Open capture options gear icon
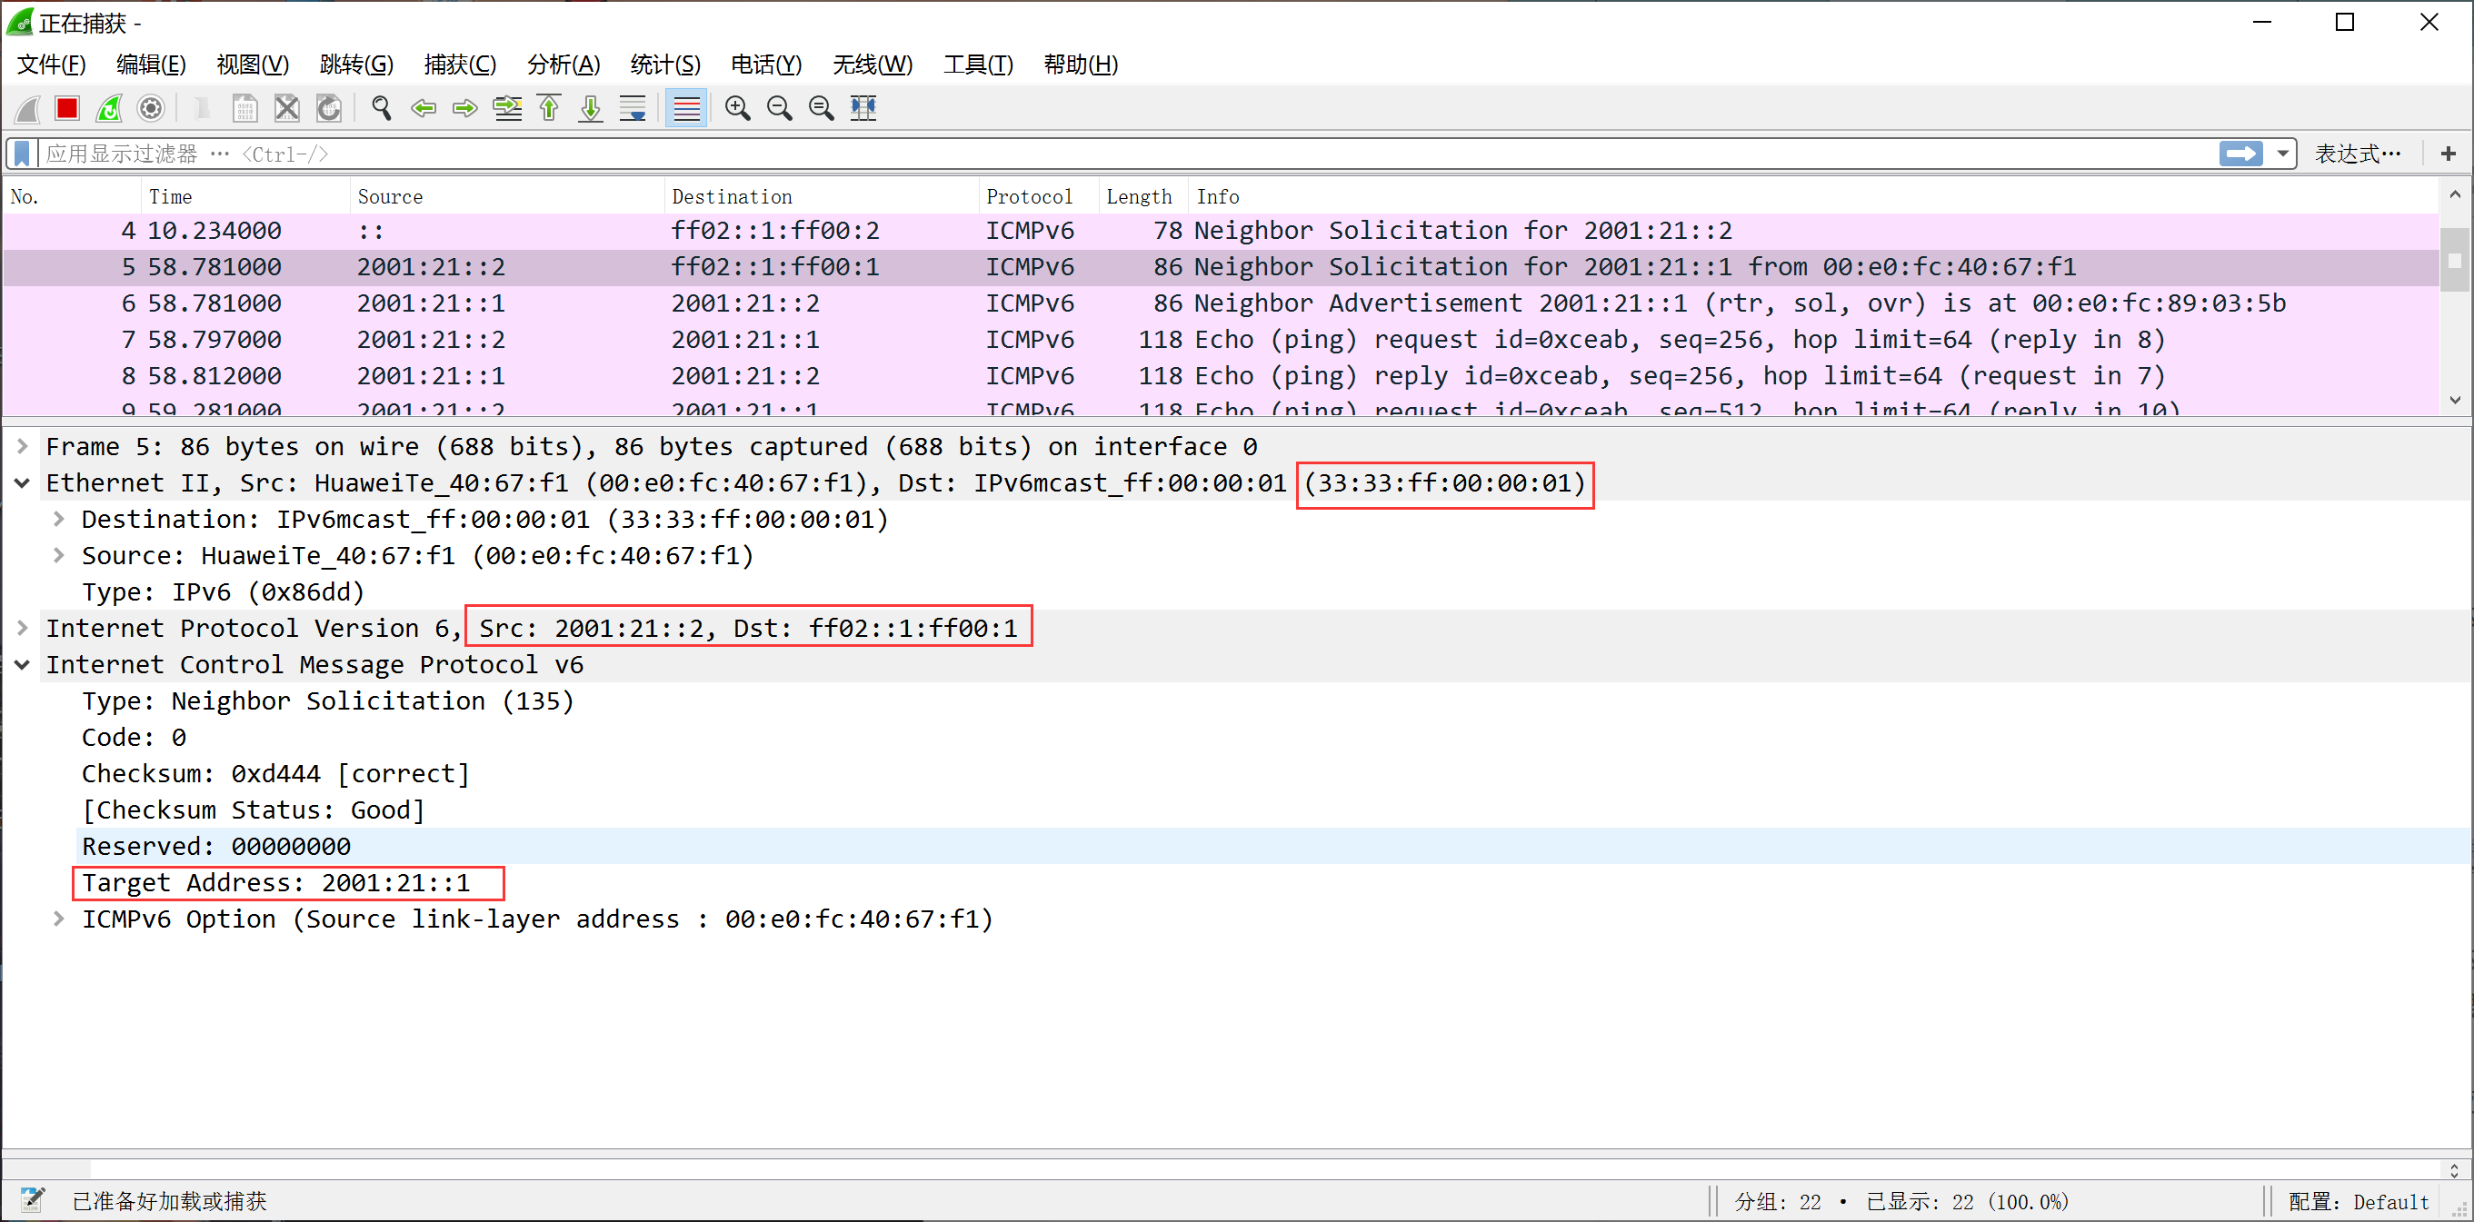Viewport: 2474px width, 1222px height. pos(151,108)
